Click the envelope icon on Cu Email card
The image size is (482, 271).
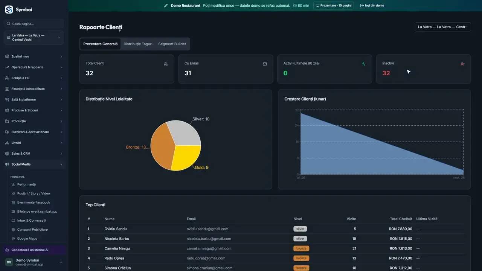coord(265,64)
